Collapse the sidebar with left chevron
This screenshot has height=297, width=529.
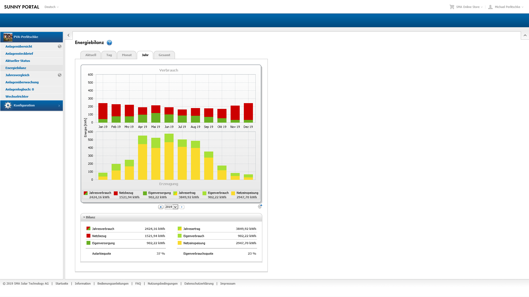click(68, 35)
